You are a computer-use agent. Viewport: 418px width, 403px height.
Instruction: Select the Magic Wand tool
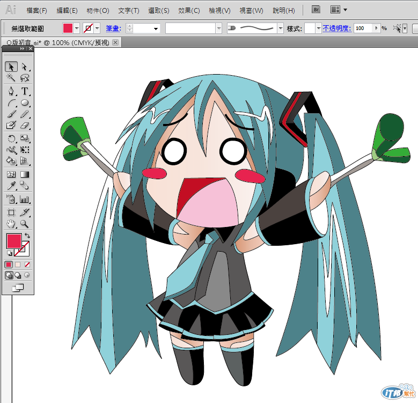(11, 78)
